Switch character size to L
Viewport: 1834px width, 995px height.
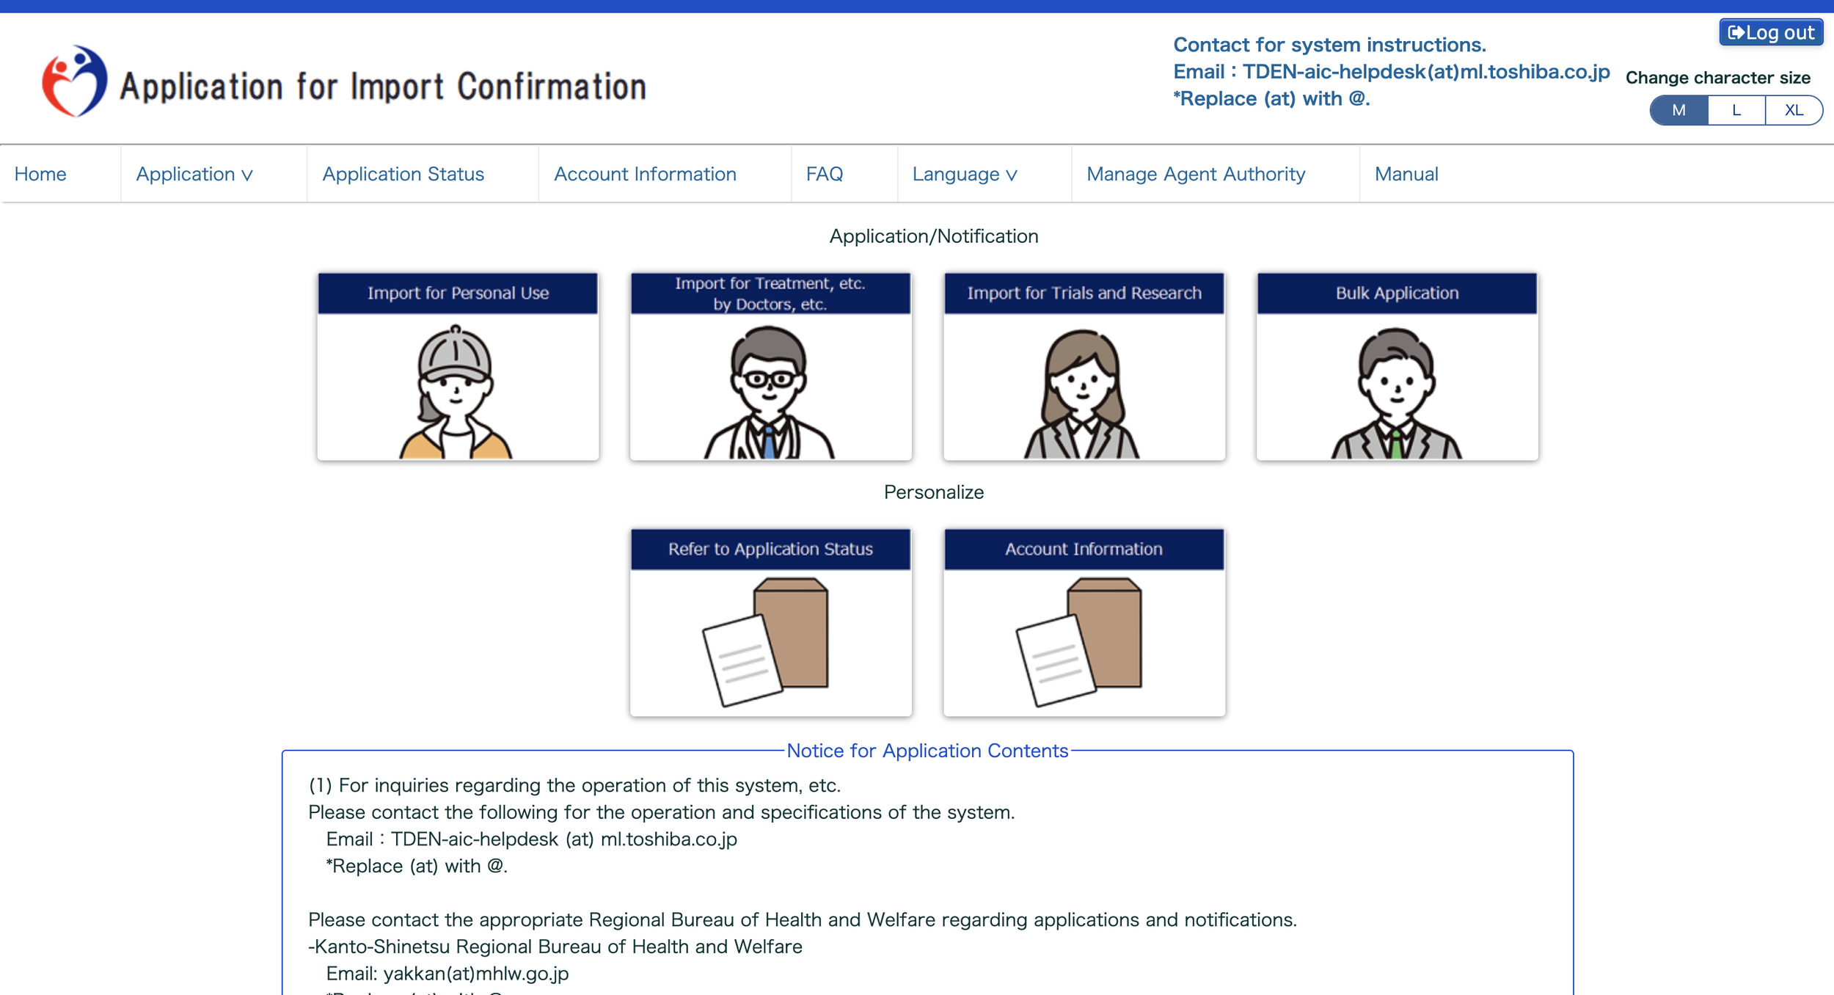1736,110
